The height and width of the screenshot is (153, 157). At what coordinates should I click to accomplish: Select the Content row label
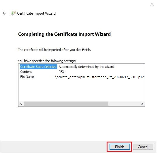[26, 72]
